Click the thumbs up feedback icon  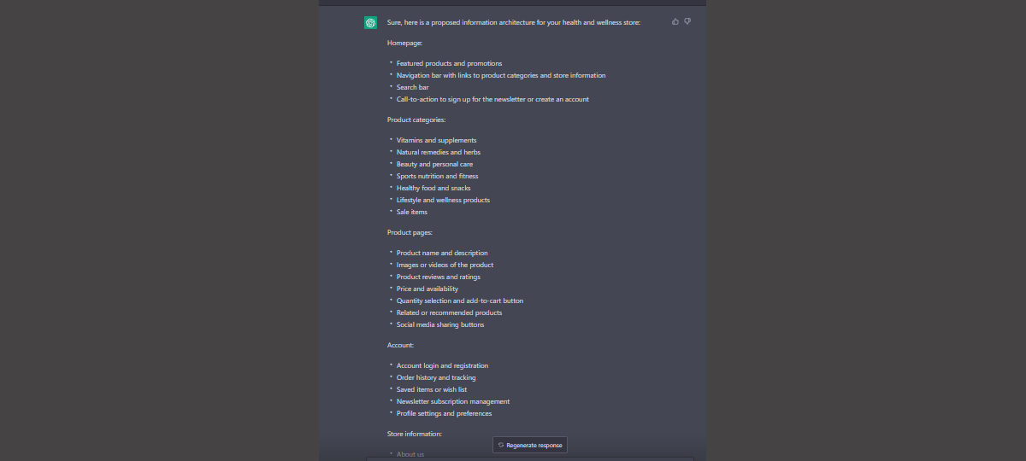point(675,21)
